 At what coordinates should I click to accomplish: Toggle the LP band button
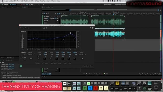[x=82, y=59]
